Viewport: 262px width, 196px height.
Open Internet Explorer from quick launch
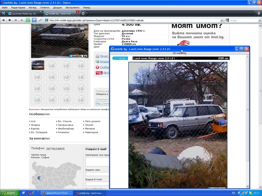tap(34, 193)
